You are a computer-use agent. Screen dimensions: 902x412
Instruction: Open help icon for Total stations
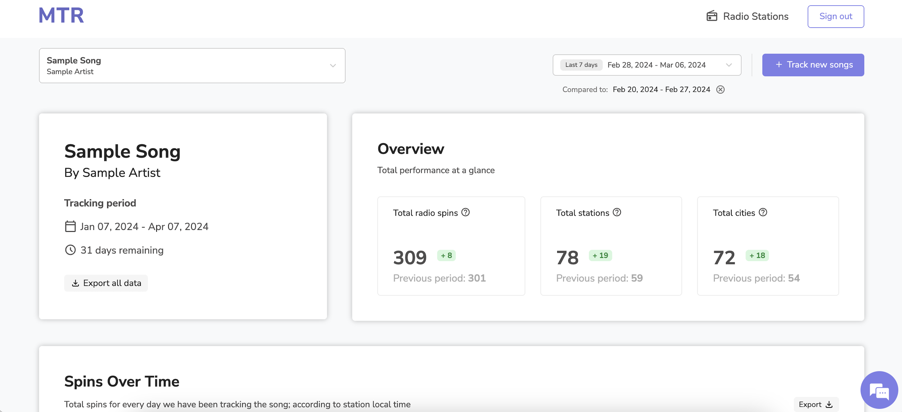617,212
